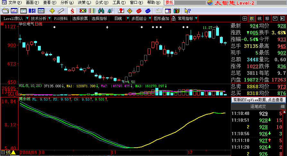Click the indicator panel icon after RSI

coord(41,11)
